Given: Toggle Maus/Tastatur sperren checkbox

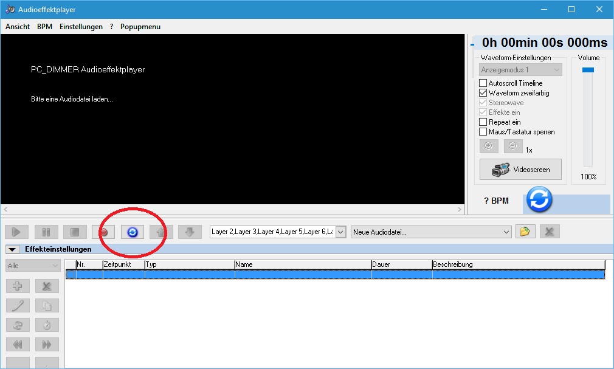Looking at the screenshot, I should pyautogui.click(x=483, y=132).
